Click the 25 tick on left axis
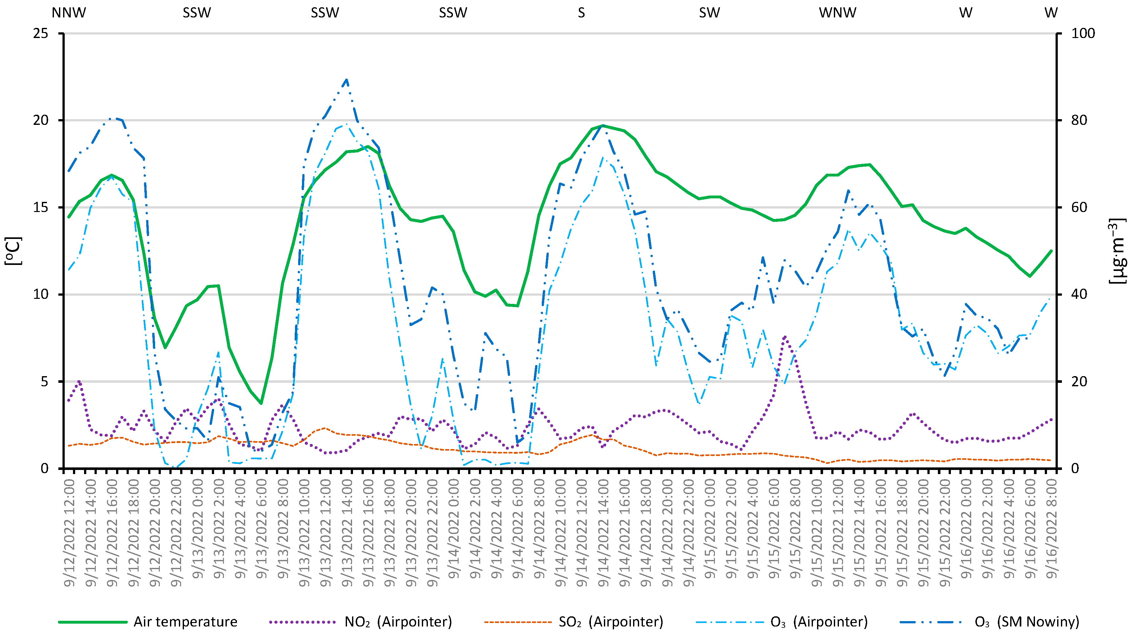The height and width of the screenshot is (636, 1132). coord(41,33)
